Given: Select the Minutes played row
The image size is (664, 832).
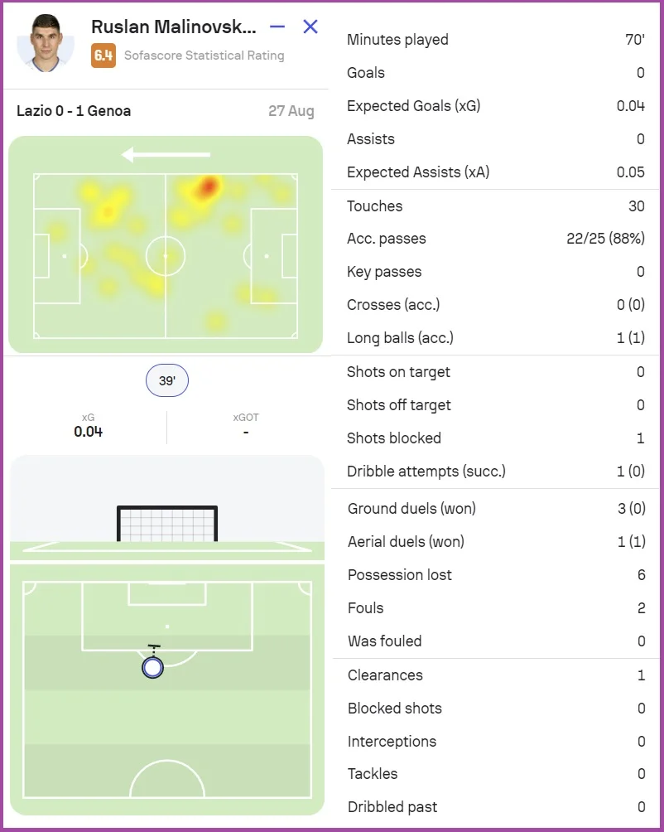Looking at the screenshot, I should (x=495, y=40).
